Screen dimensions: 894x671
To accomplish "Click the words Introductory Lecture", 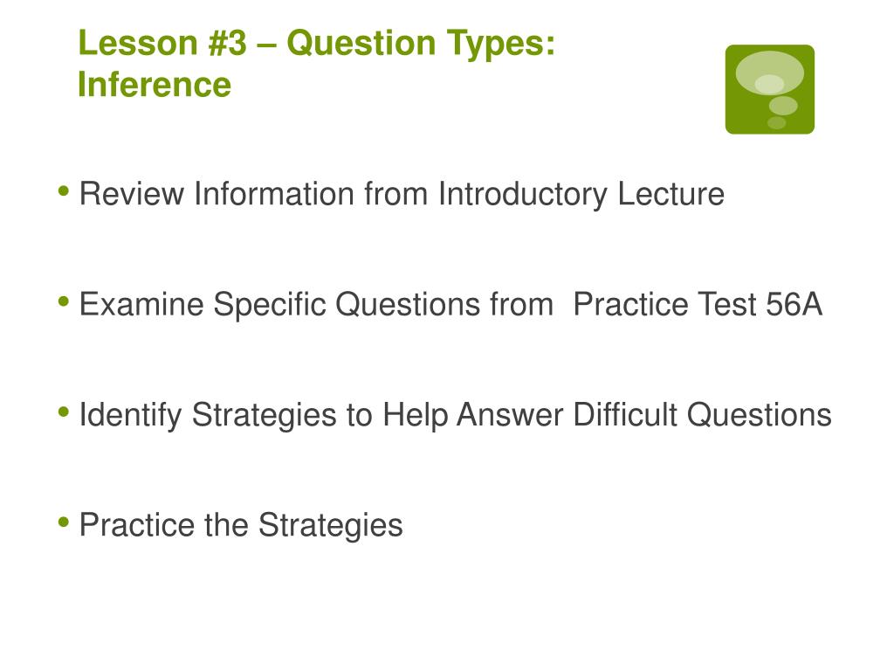I will pos(581,194).
